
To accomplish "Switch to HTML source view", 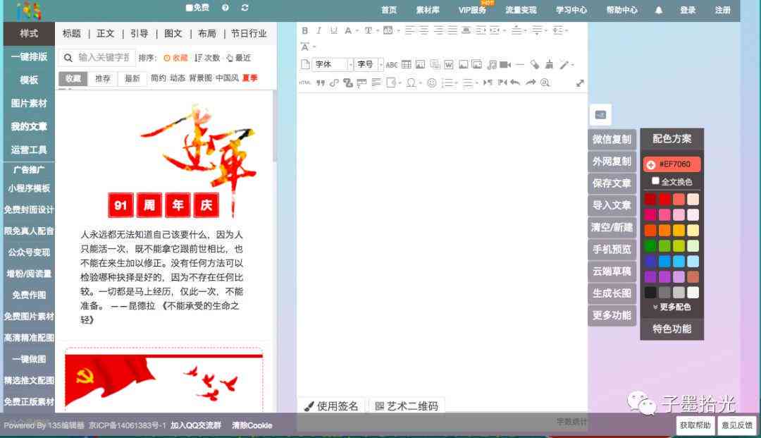I will point(305,83).
